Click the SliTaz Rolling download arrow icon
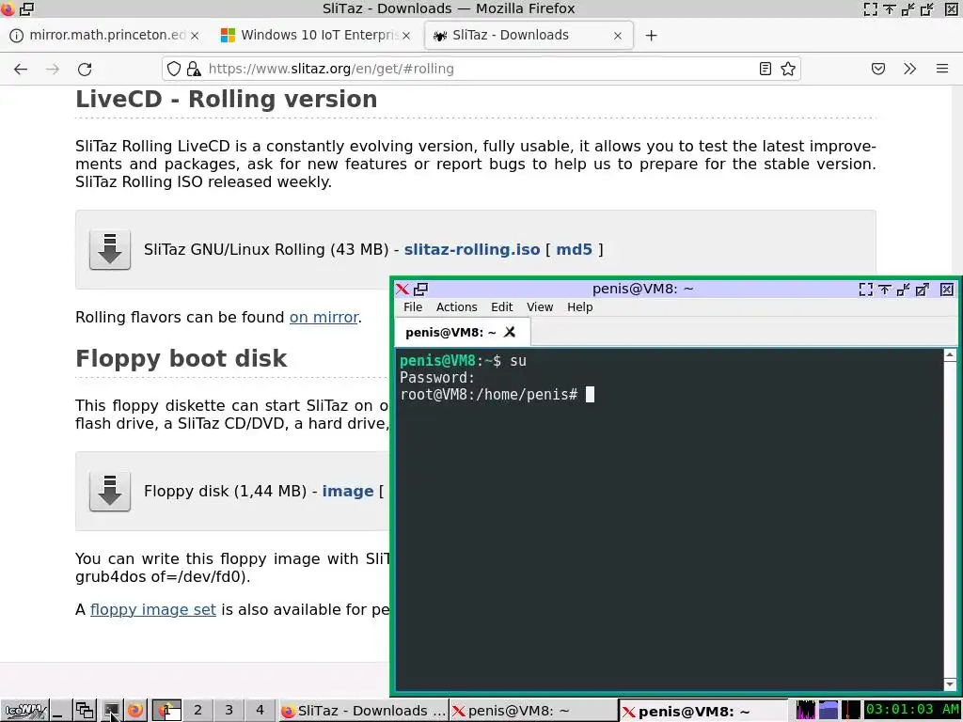The height and width of the screenshot is (722, 963). point(110,249)
